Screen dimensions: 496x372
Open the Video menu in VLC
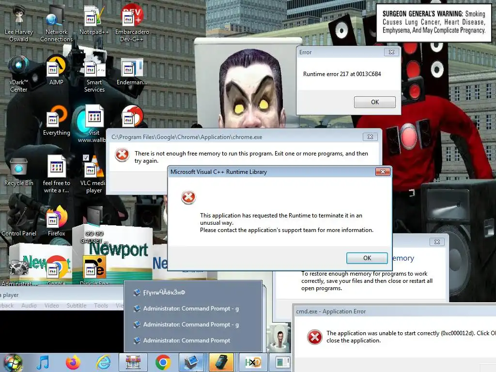pos(51,306)
